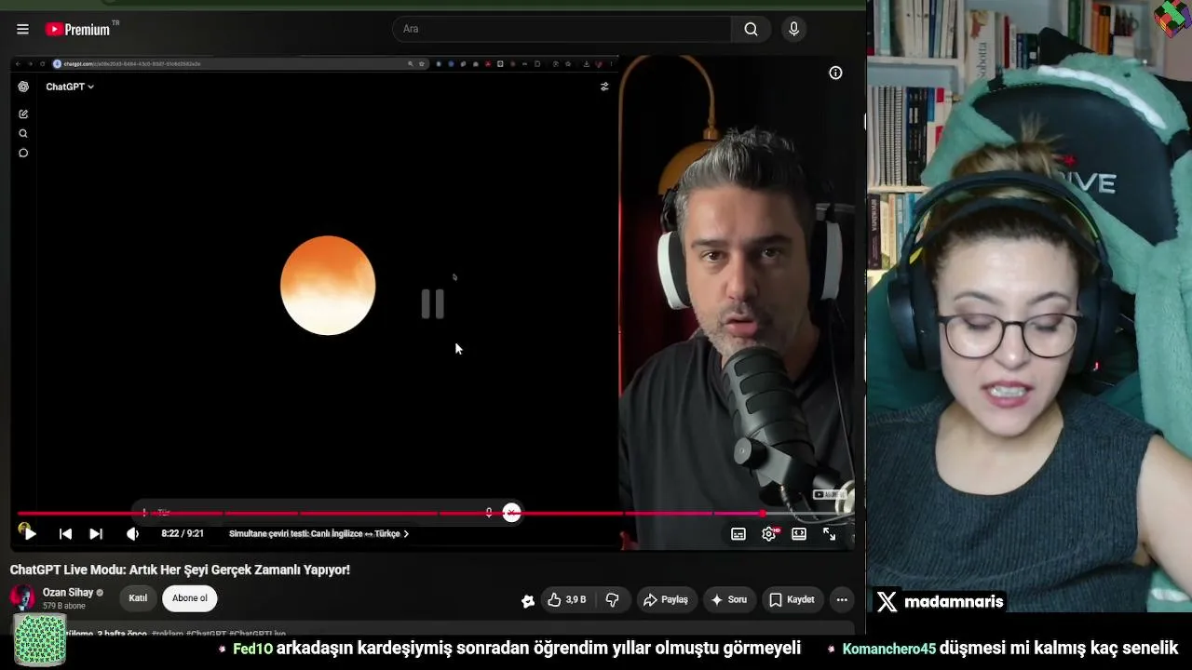Open ChatGPT voice settings sliders icon

pos(604,87)
